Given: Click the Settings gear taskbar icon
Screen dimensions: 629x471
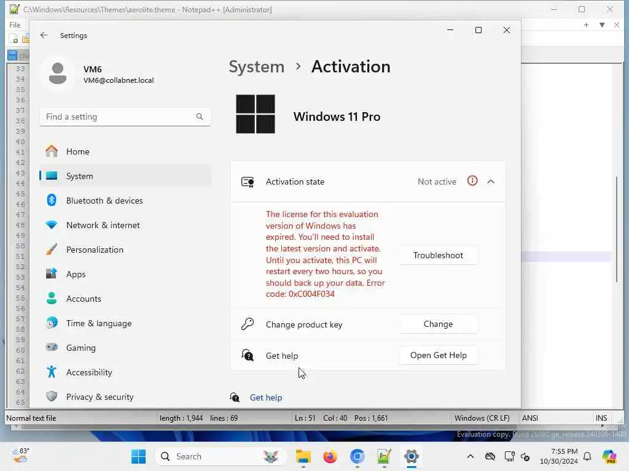Looking at the screenshot, I should click(411, 456).
